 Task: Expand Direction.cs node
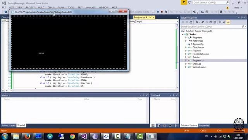(x=186, y=47)
